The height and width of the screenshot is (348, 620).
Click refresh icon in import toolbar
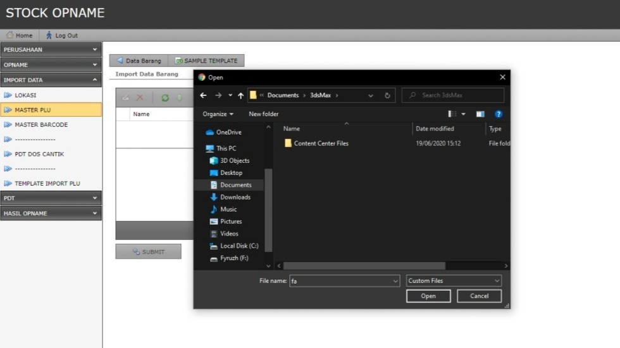165,97
